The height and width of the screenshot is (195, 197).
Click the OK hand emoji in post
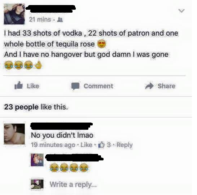click(39, 65)
